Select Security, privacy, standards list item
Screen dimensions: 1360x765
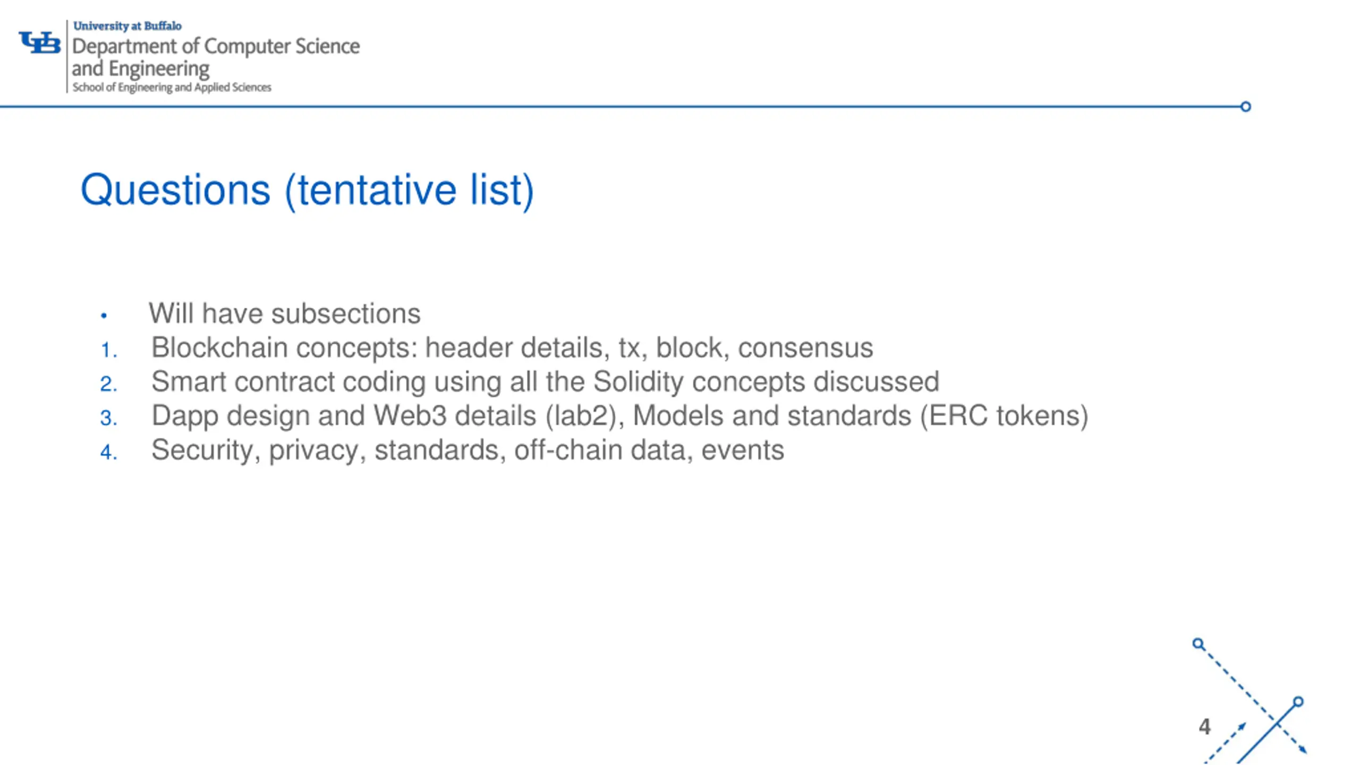pyautogui.click(x=467, y=450)
